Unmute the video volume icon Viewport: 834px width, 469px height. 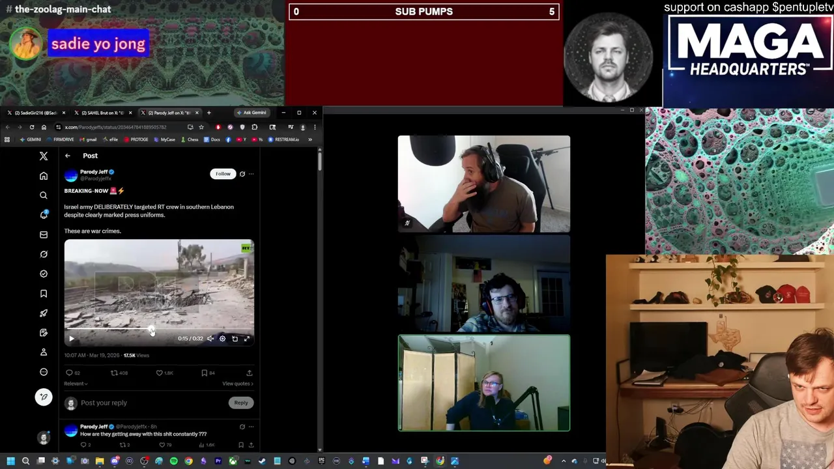(210, 339)
